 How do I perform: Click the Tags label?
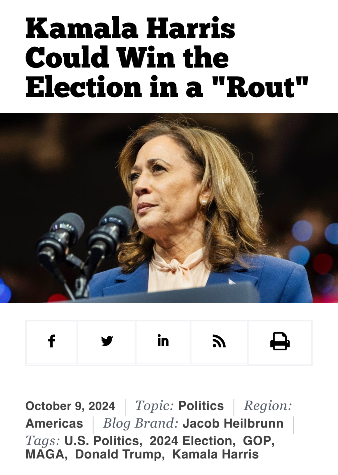(43, 441)
